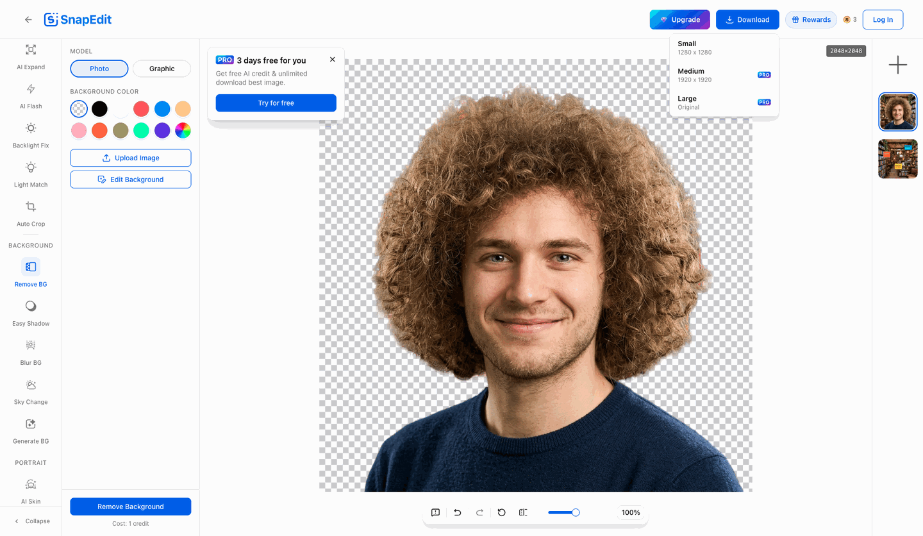This screenshot has height=536, width=923.
Task: Open the Download size dropdown
Action: click(747, 19)
